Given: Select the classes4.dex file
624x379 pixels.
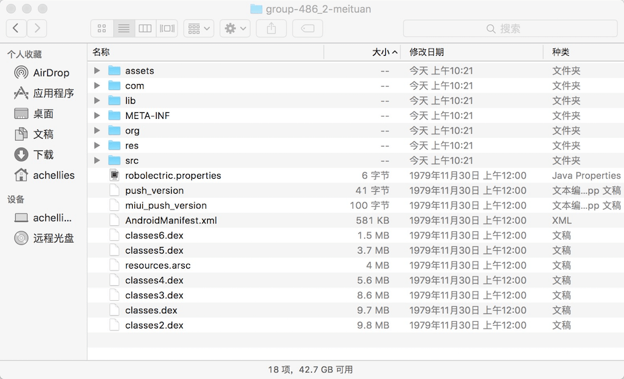Looking at the screenshot, I should [x=155, y=280].
